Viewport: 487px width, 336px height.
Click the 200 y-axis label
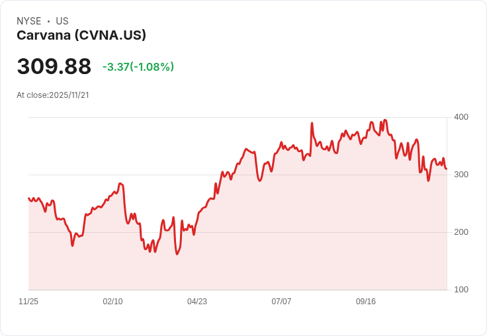point(461,232)
